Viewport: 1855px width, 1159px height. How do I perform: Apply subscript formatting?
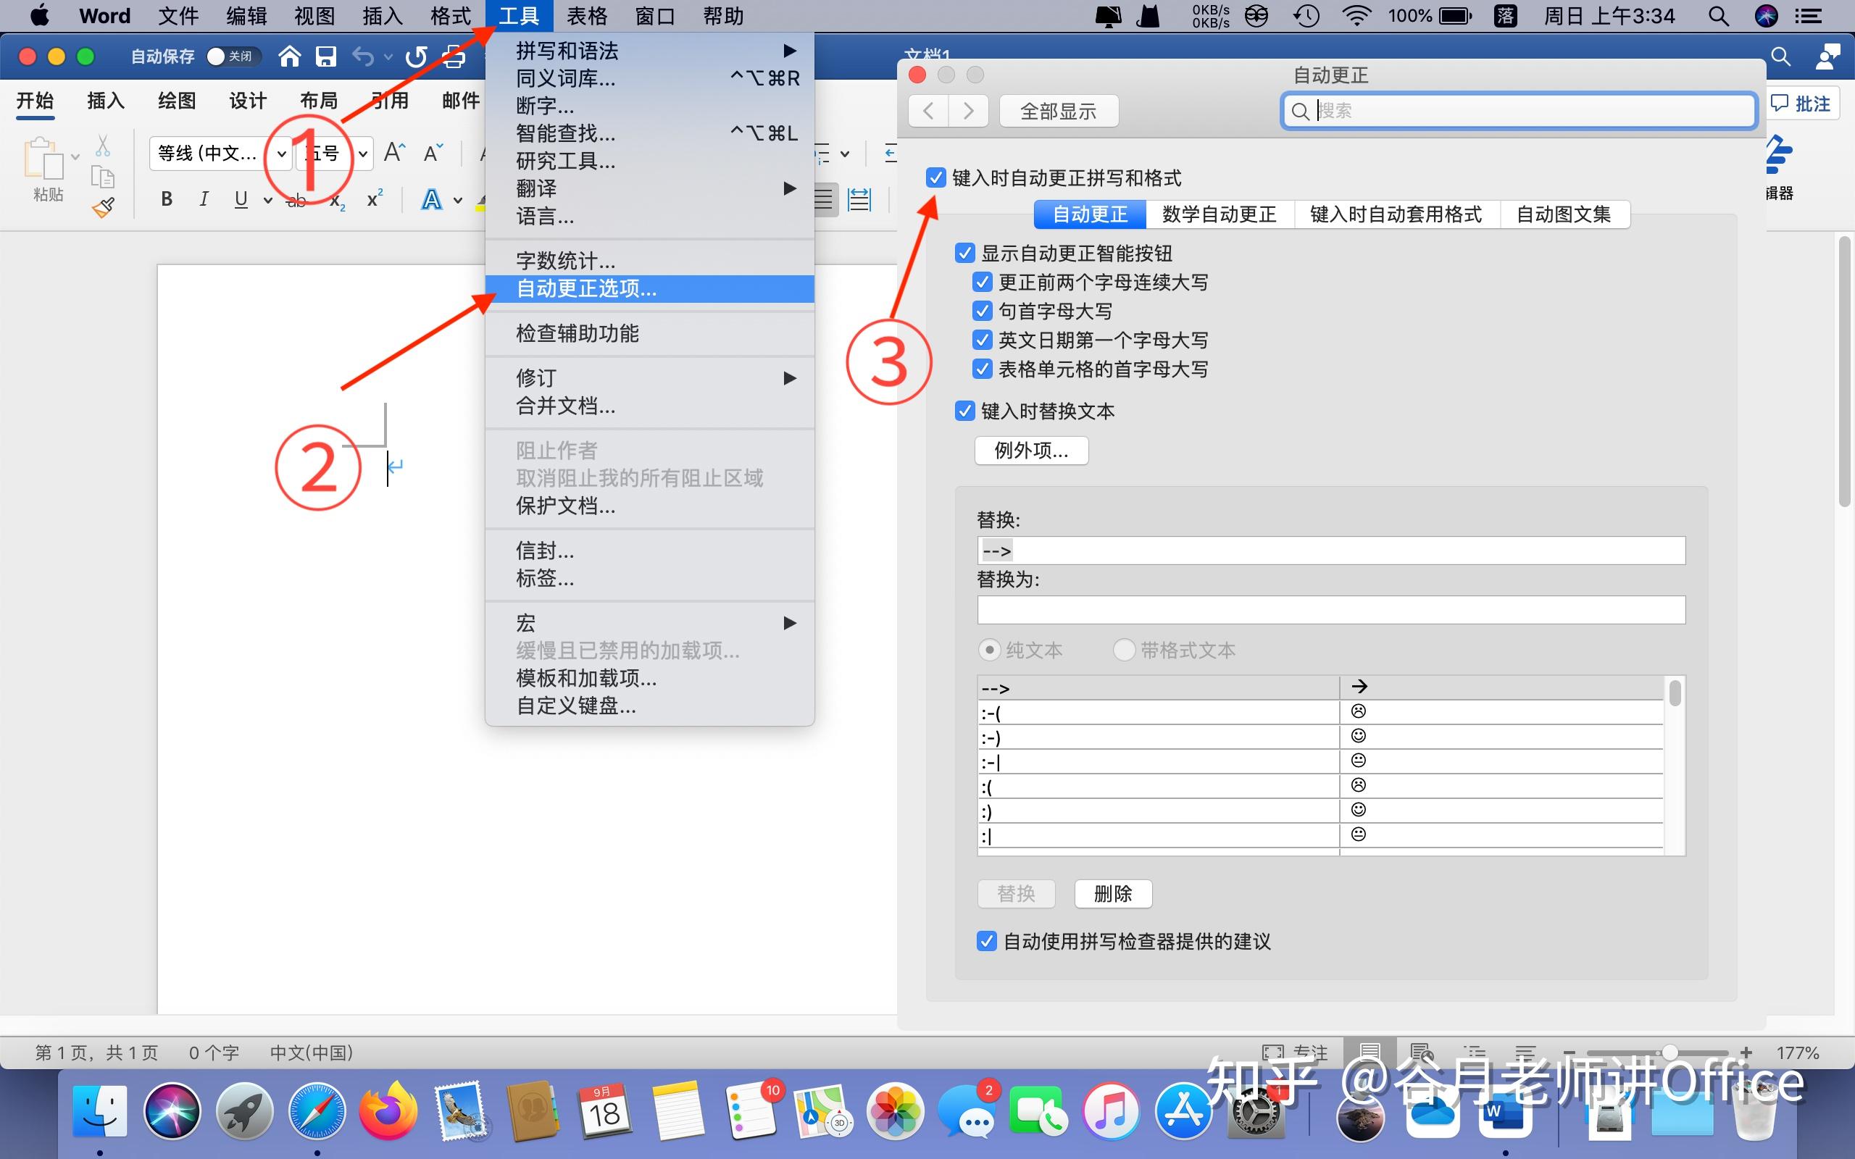pyautogui.click(x=337, y=201)
